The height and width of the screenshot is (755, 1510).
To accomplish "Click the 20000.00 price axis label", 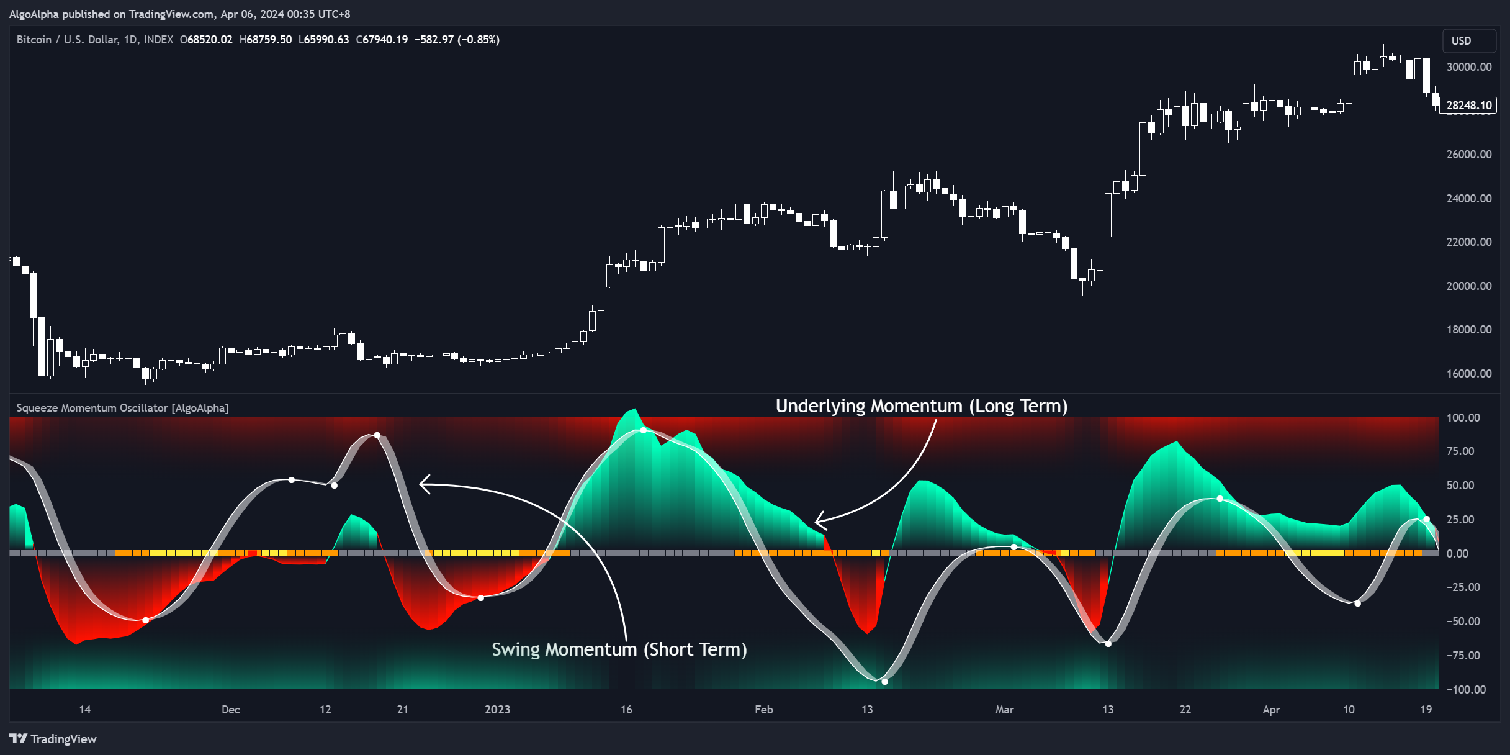I will pyautogui.click(x=1469, y=286).
